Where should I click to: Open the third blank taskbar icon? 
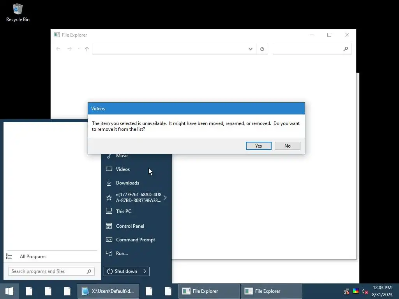(67, 291)
